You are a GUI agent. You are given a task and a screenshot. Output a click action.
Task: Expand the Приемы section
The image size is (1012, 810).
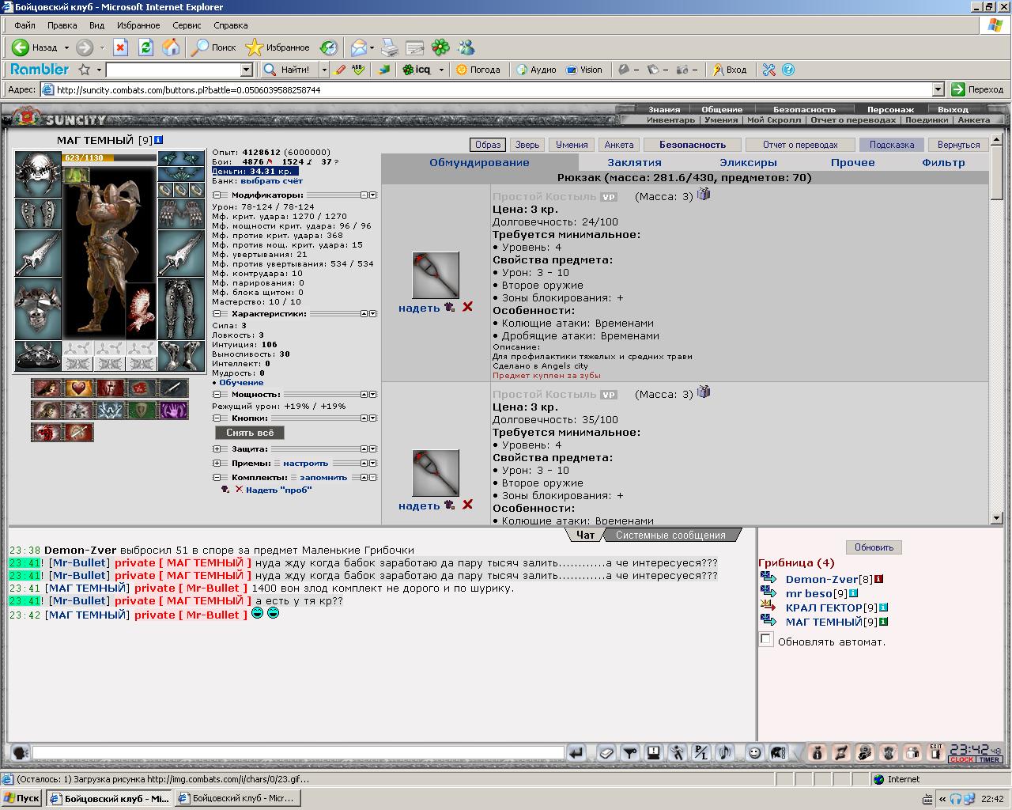(x=217, y=464)
